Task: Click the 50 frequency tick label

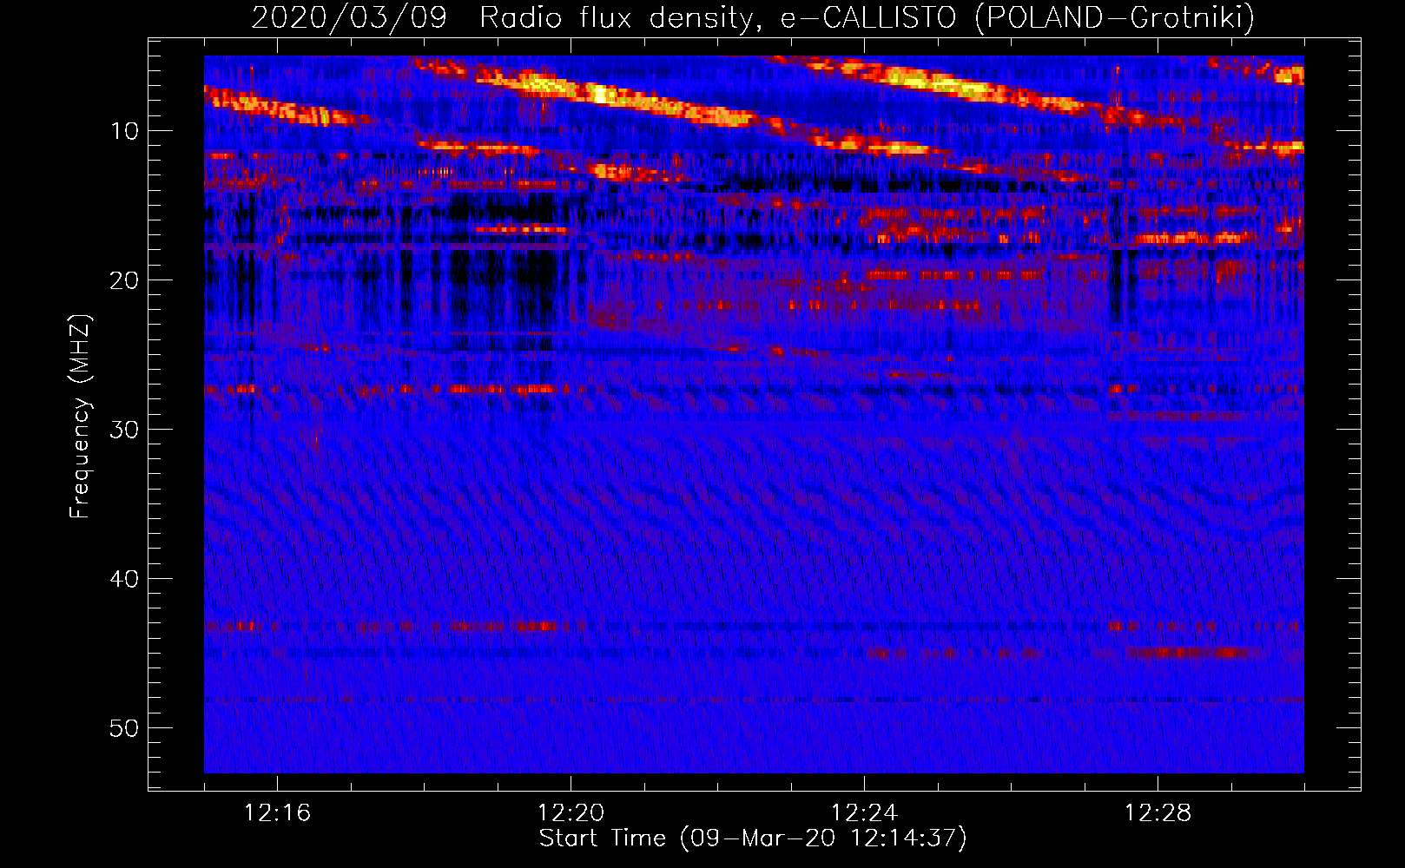Action: coord(124,728)
